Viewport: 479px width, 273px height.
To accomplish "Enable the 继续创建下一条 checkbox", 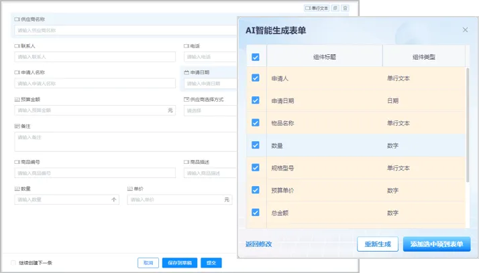I will click(x=14, y=263).
